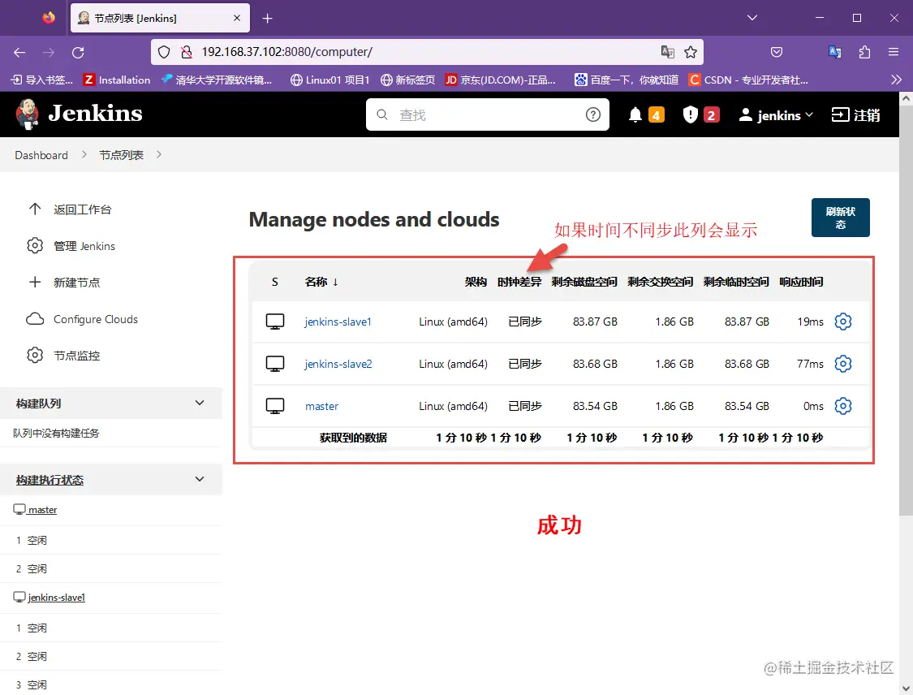Click 响应时间 column header
The width and height of the screenshot is (913, 695).
[x=801, y=282]
